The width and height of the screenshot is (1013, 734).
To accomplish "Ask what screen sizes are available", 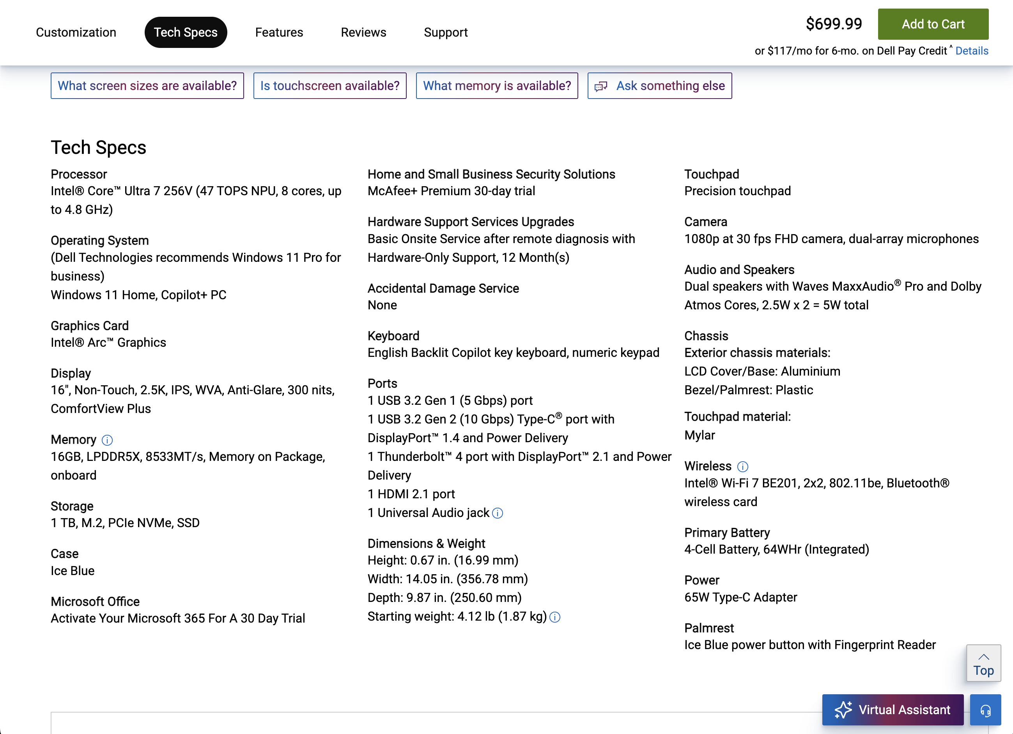I will click(x=147, y=86).
